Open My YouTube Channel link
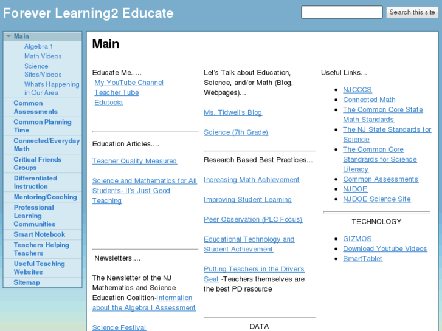The image size is (442, 331). pos(129,83)
